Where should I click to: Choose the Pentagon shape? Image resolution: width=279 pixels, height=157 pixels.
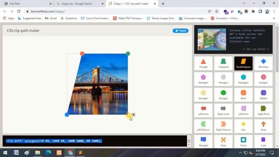click(204, 79)
